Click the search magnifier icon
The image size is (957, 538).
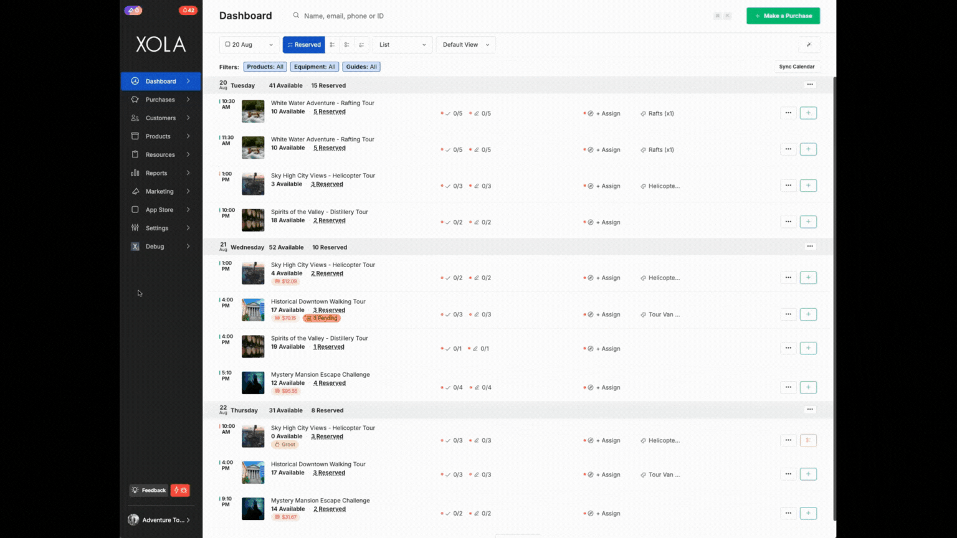point(296,16)
